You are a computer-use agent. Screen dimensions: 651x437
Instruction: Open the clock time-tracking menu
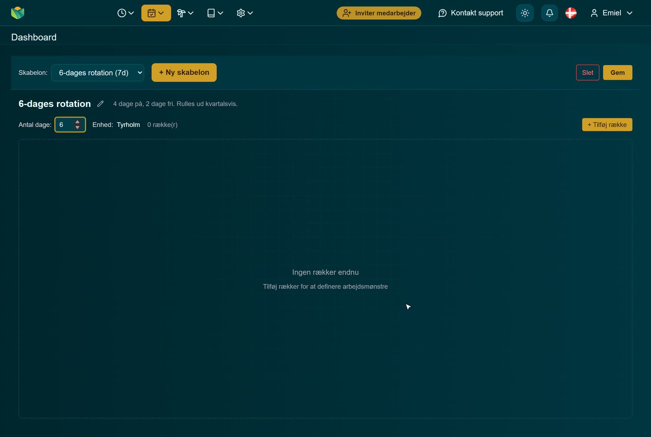[125, 13]
